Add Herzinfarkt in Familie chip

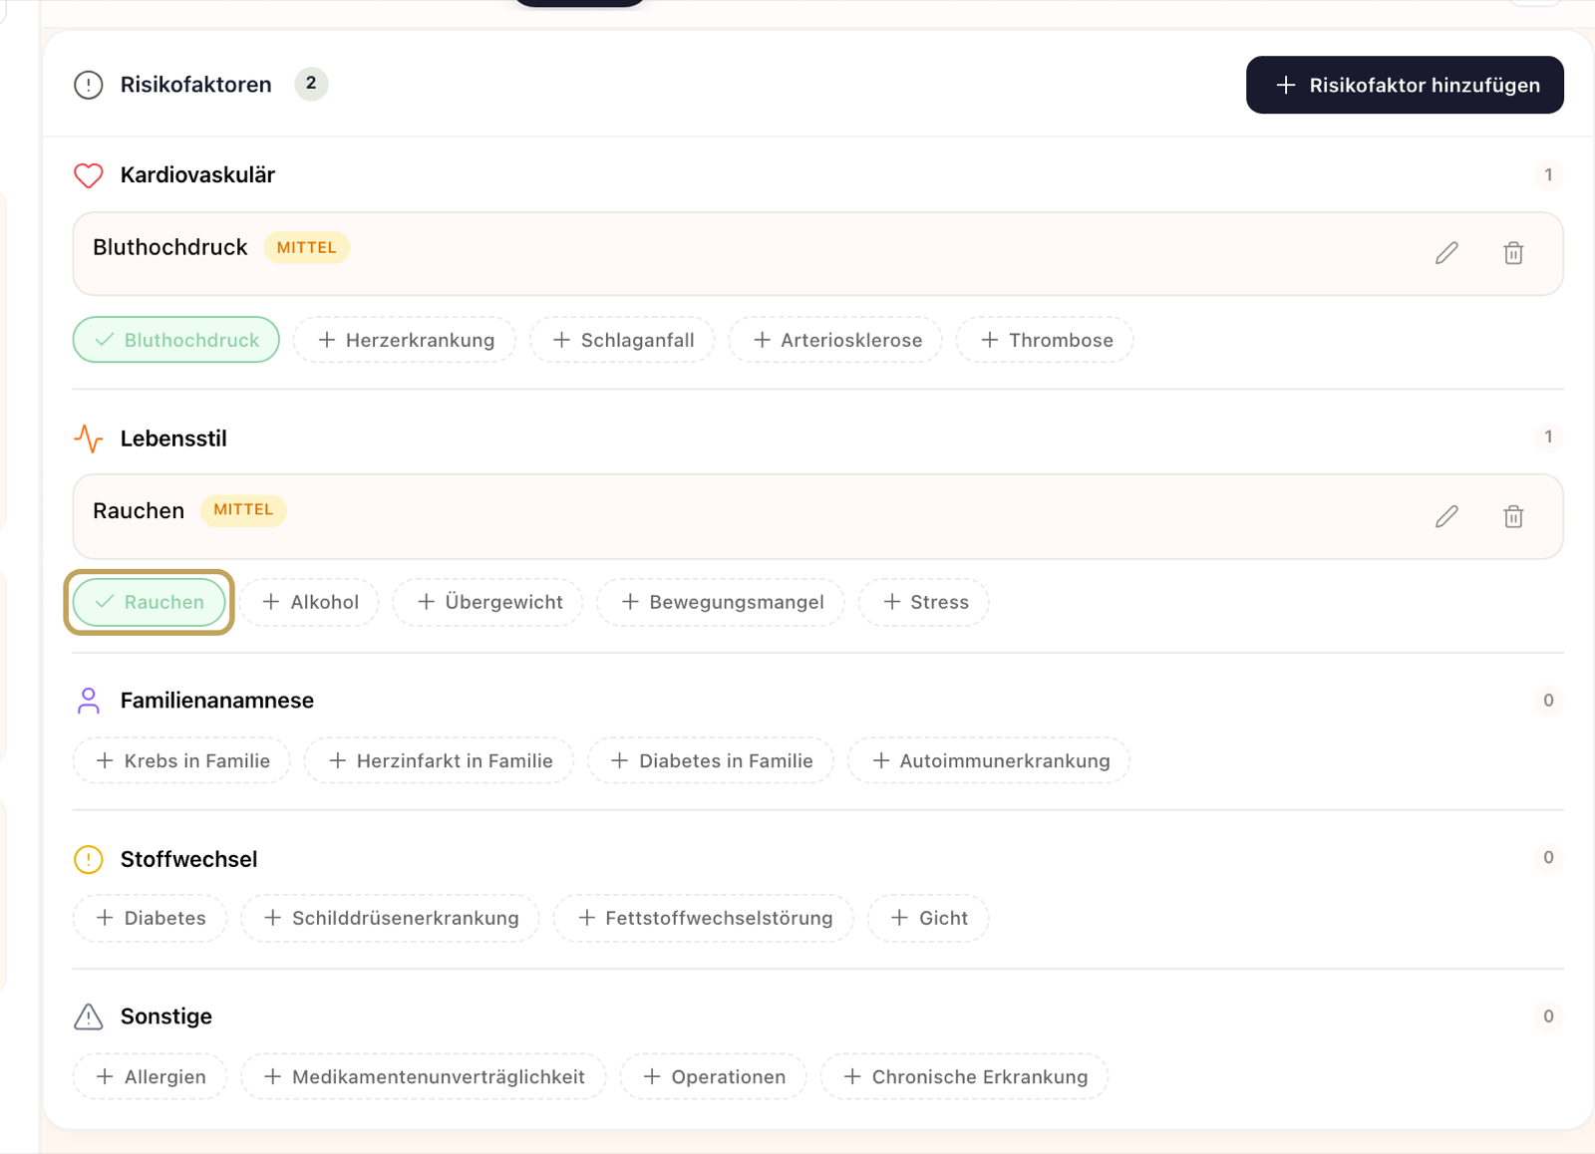(440, 760)
